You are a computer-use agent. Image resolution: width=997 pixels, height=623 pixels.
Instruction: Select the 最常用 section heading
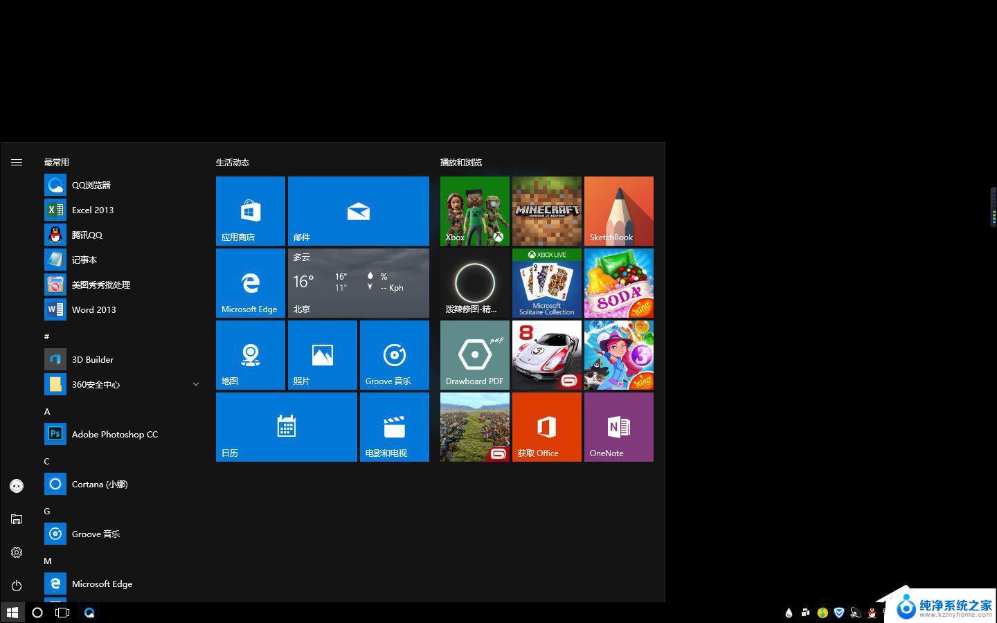[57, 163]
